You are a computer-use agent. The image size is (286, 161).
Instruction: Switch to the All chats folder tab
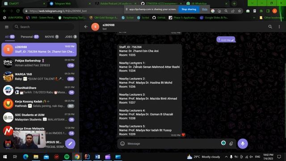pyautogui.click(x=10, y=37)
